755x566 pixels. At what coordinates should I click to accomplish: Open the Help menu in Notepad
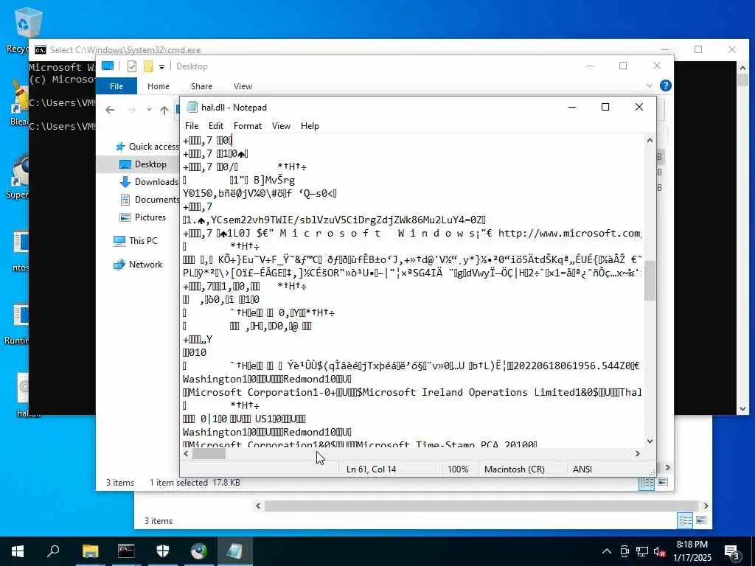coord(310,126)
